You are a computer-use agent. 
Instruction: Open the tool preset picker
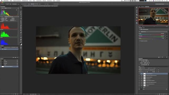click(2, 4)
